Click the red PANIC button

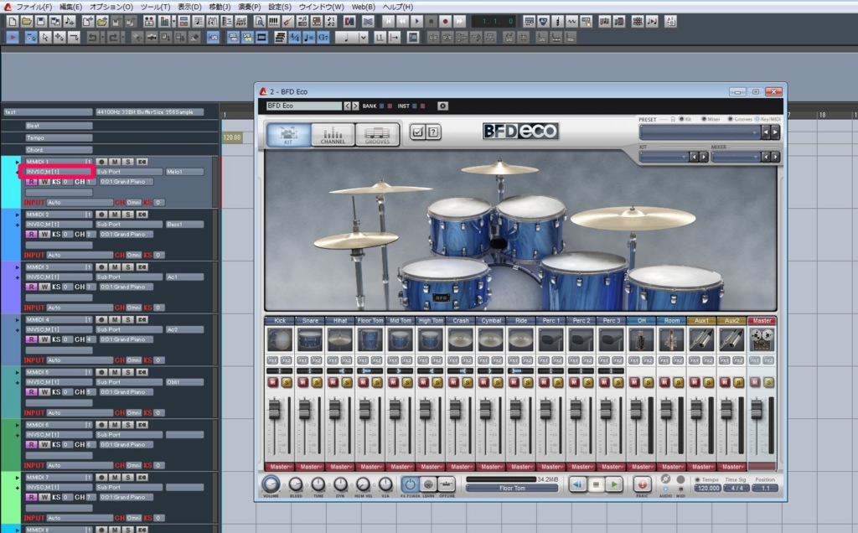[642, 484]
